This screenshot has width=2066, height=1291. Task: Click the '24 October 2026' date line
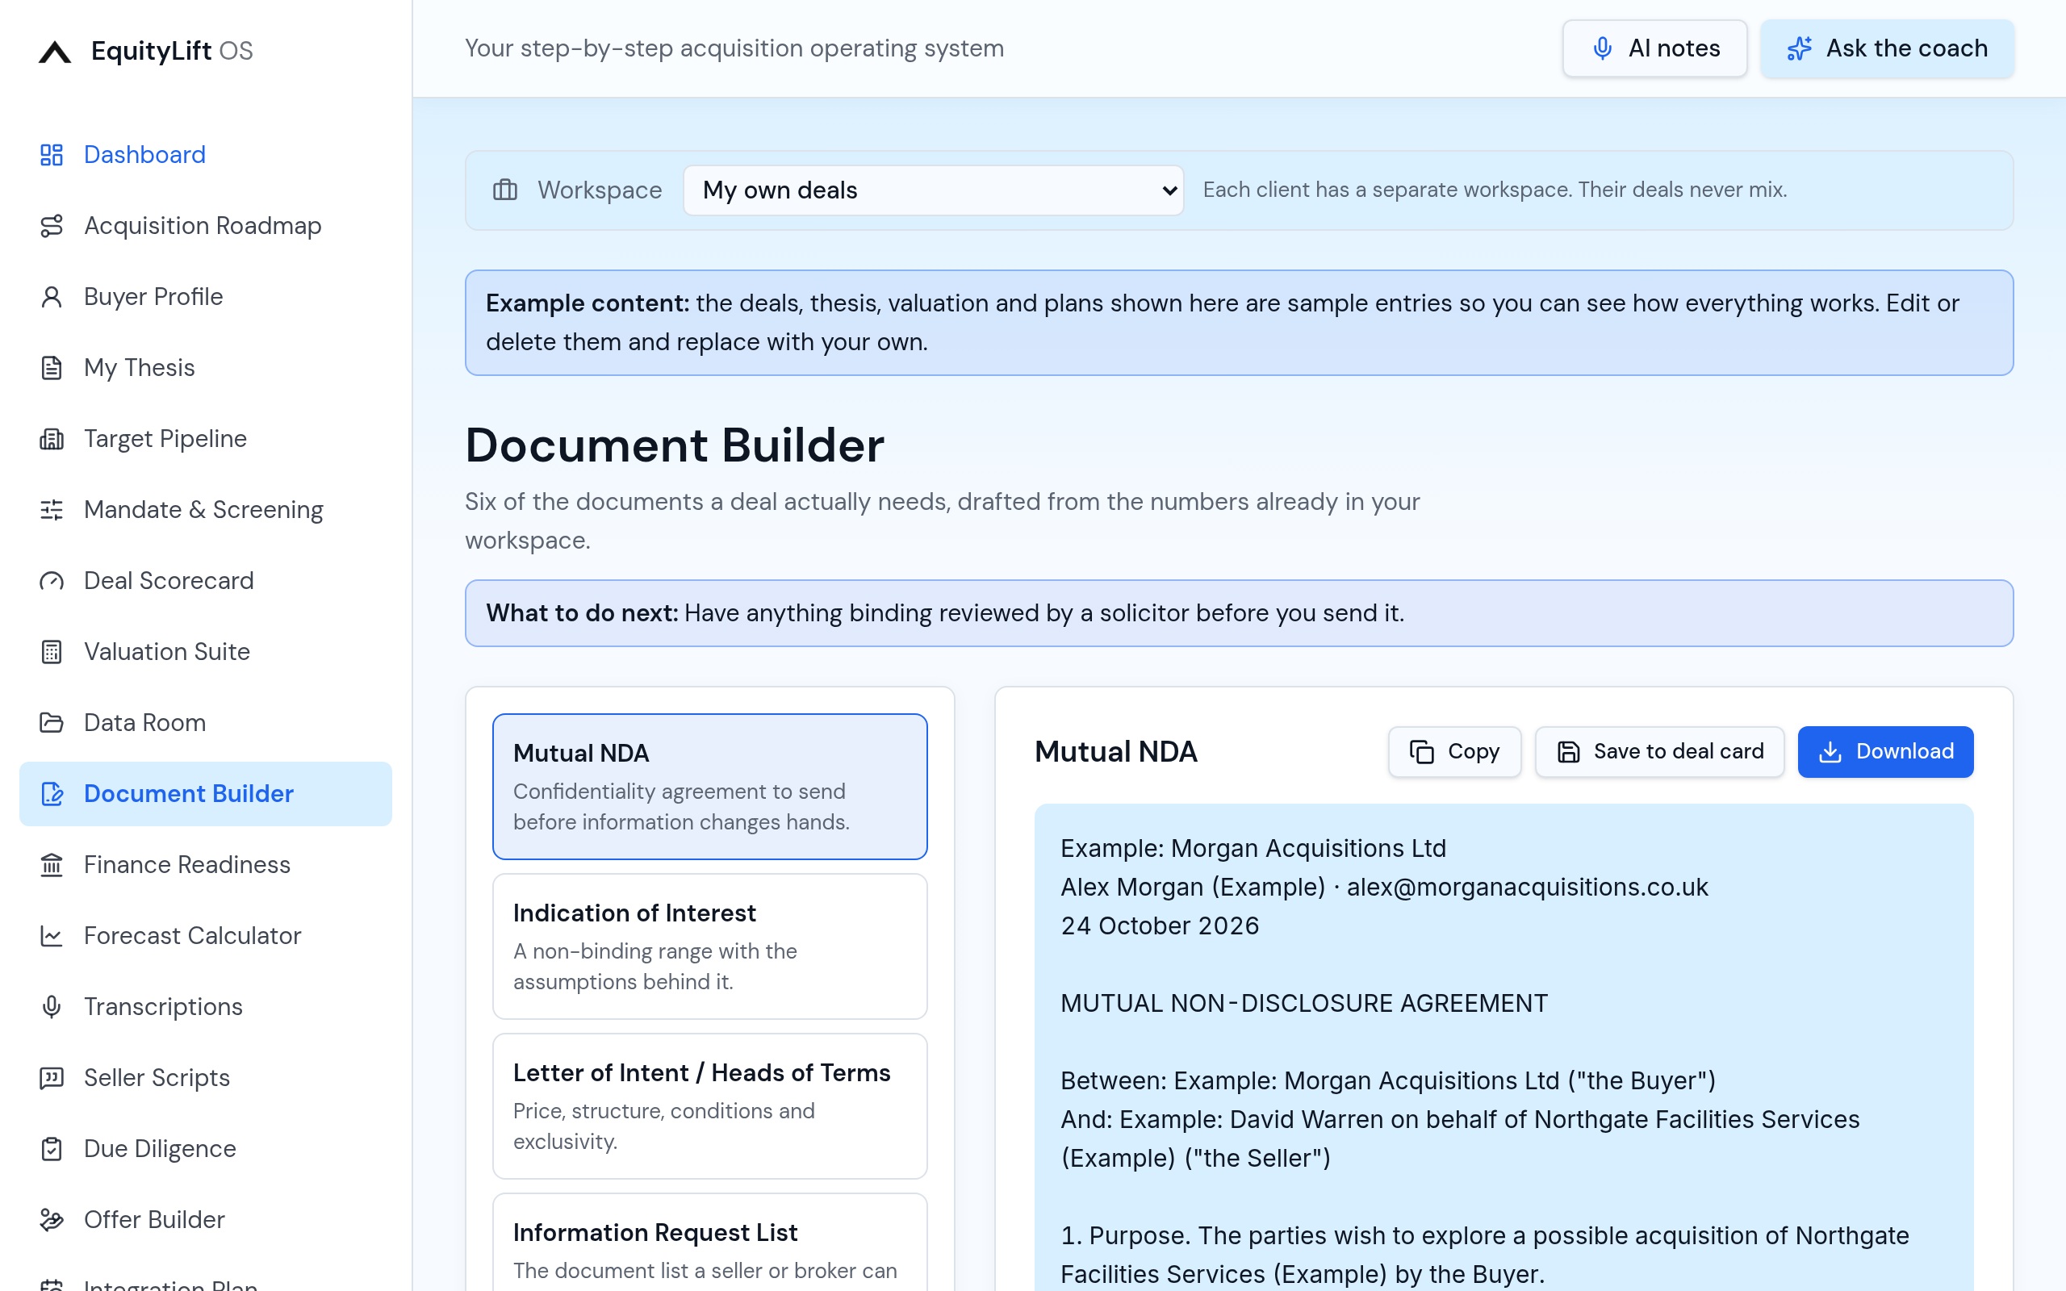pyautogui.click(x=1160, y=925)
